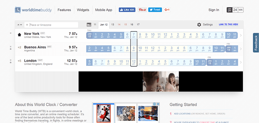Open the calendar date picker icon
The width and height of the screenshot is (259, 123).
[89, 25]
